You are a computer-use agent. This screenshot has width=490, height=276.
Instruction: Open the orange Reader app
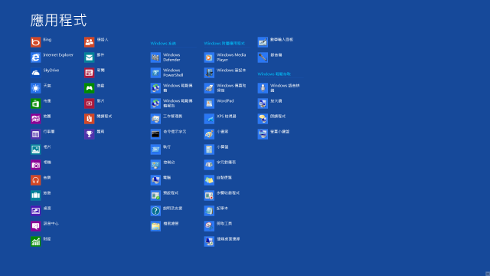point(90,119)
